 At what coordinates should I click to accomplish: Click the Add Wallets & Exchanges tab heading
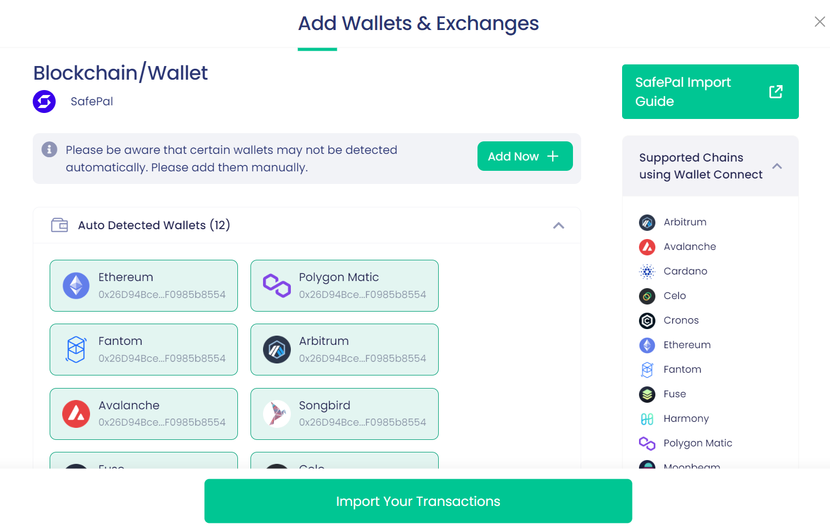[x=418, y=23]
